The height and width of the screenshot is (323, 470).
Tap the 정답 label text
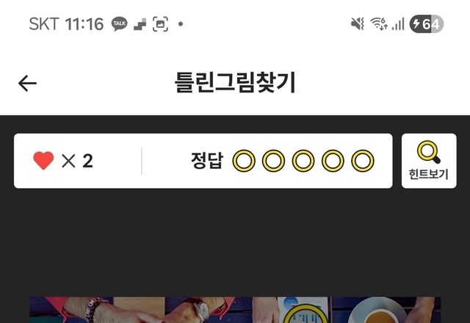click(x=207, y=161)
